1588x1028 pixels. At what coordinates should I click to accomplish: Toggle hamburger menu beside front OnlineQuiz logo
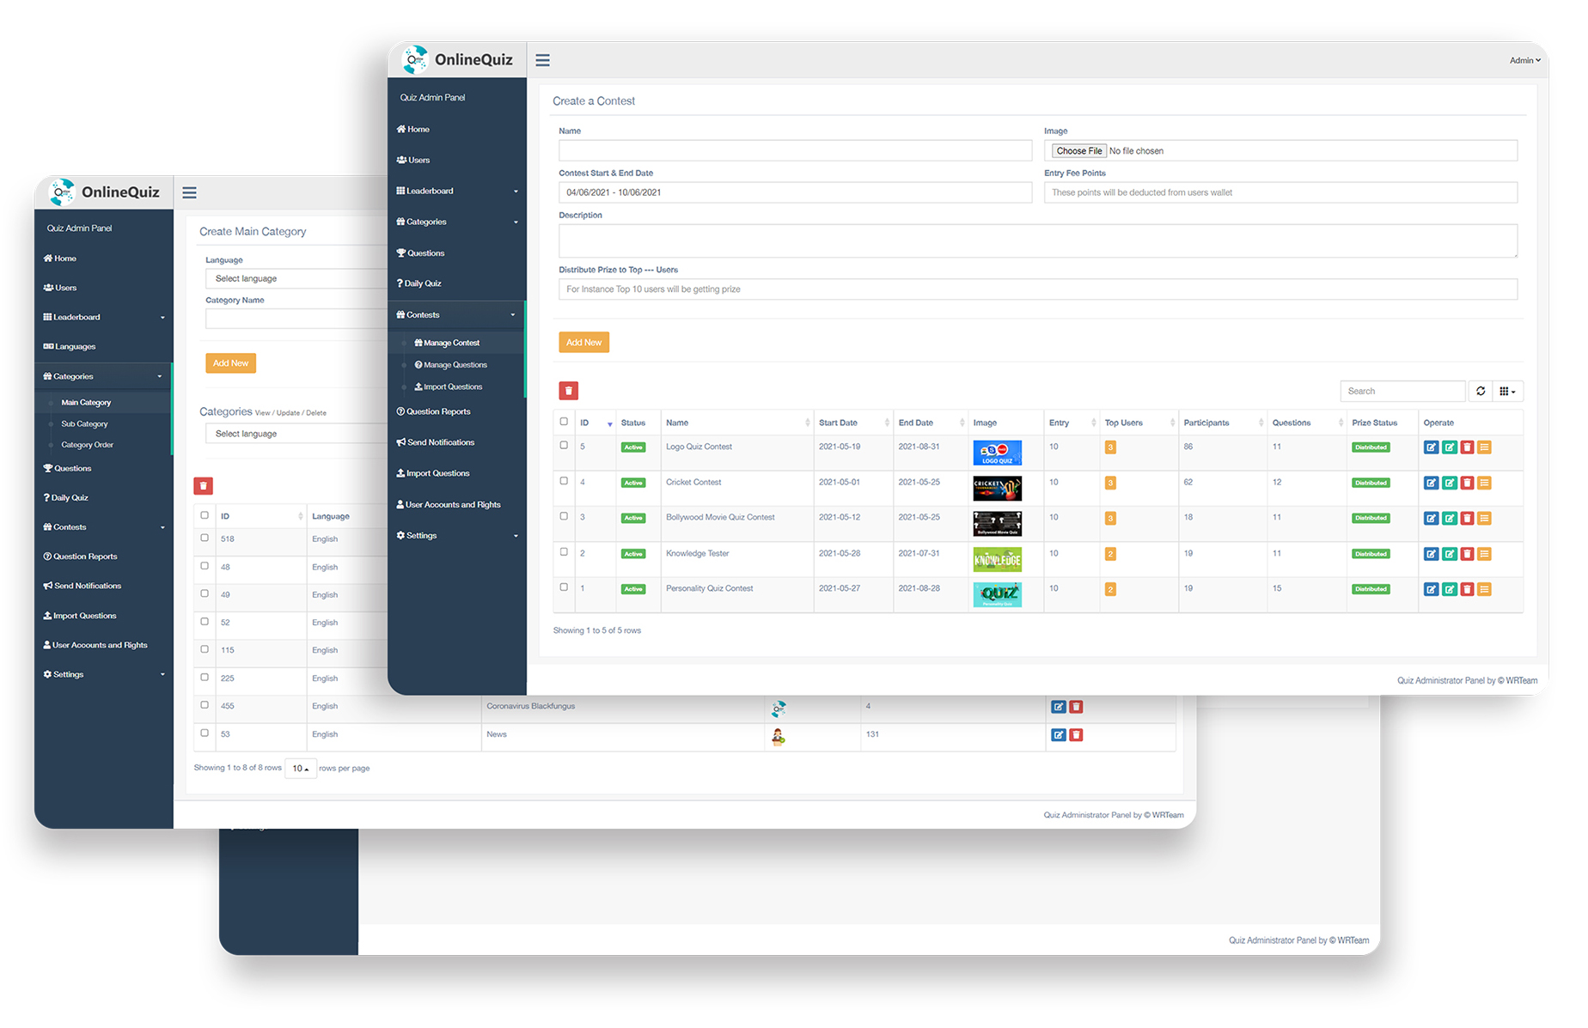point(542,60)
